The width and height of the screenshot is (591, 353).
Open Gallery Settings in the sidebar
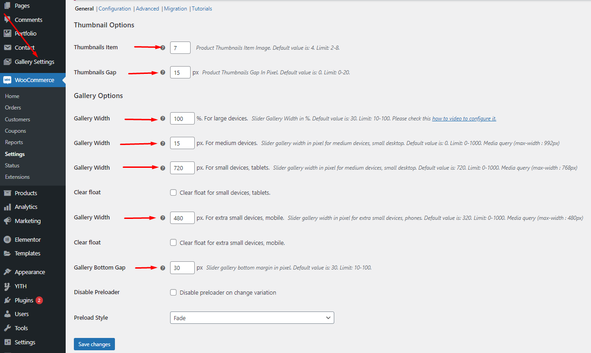[x=34, y=62]
